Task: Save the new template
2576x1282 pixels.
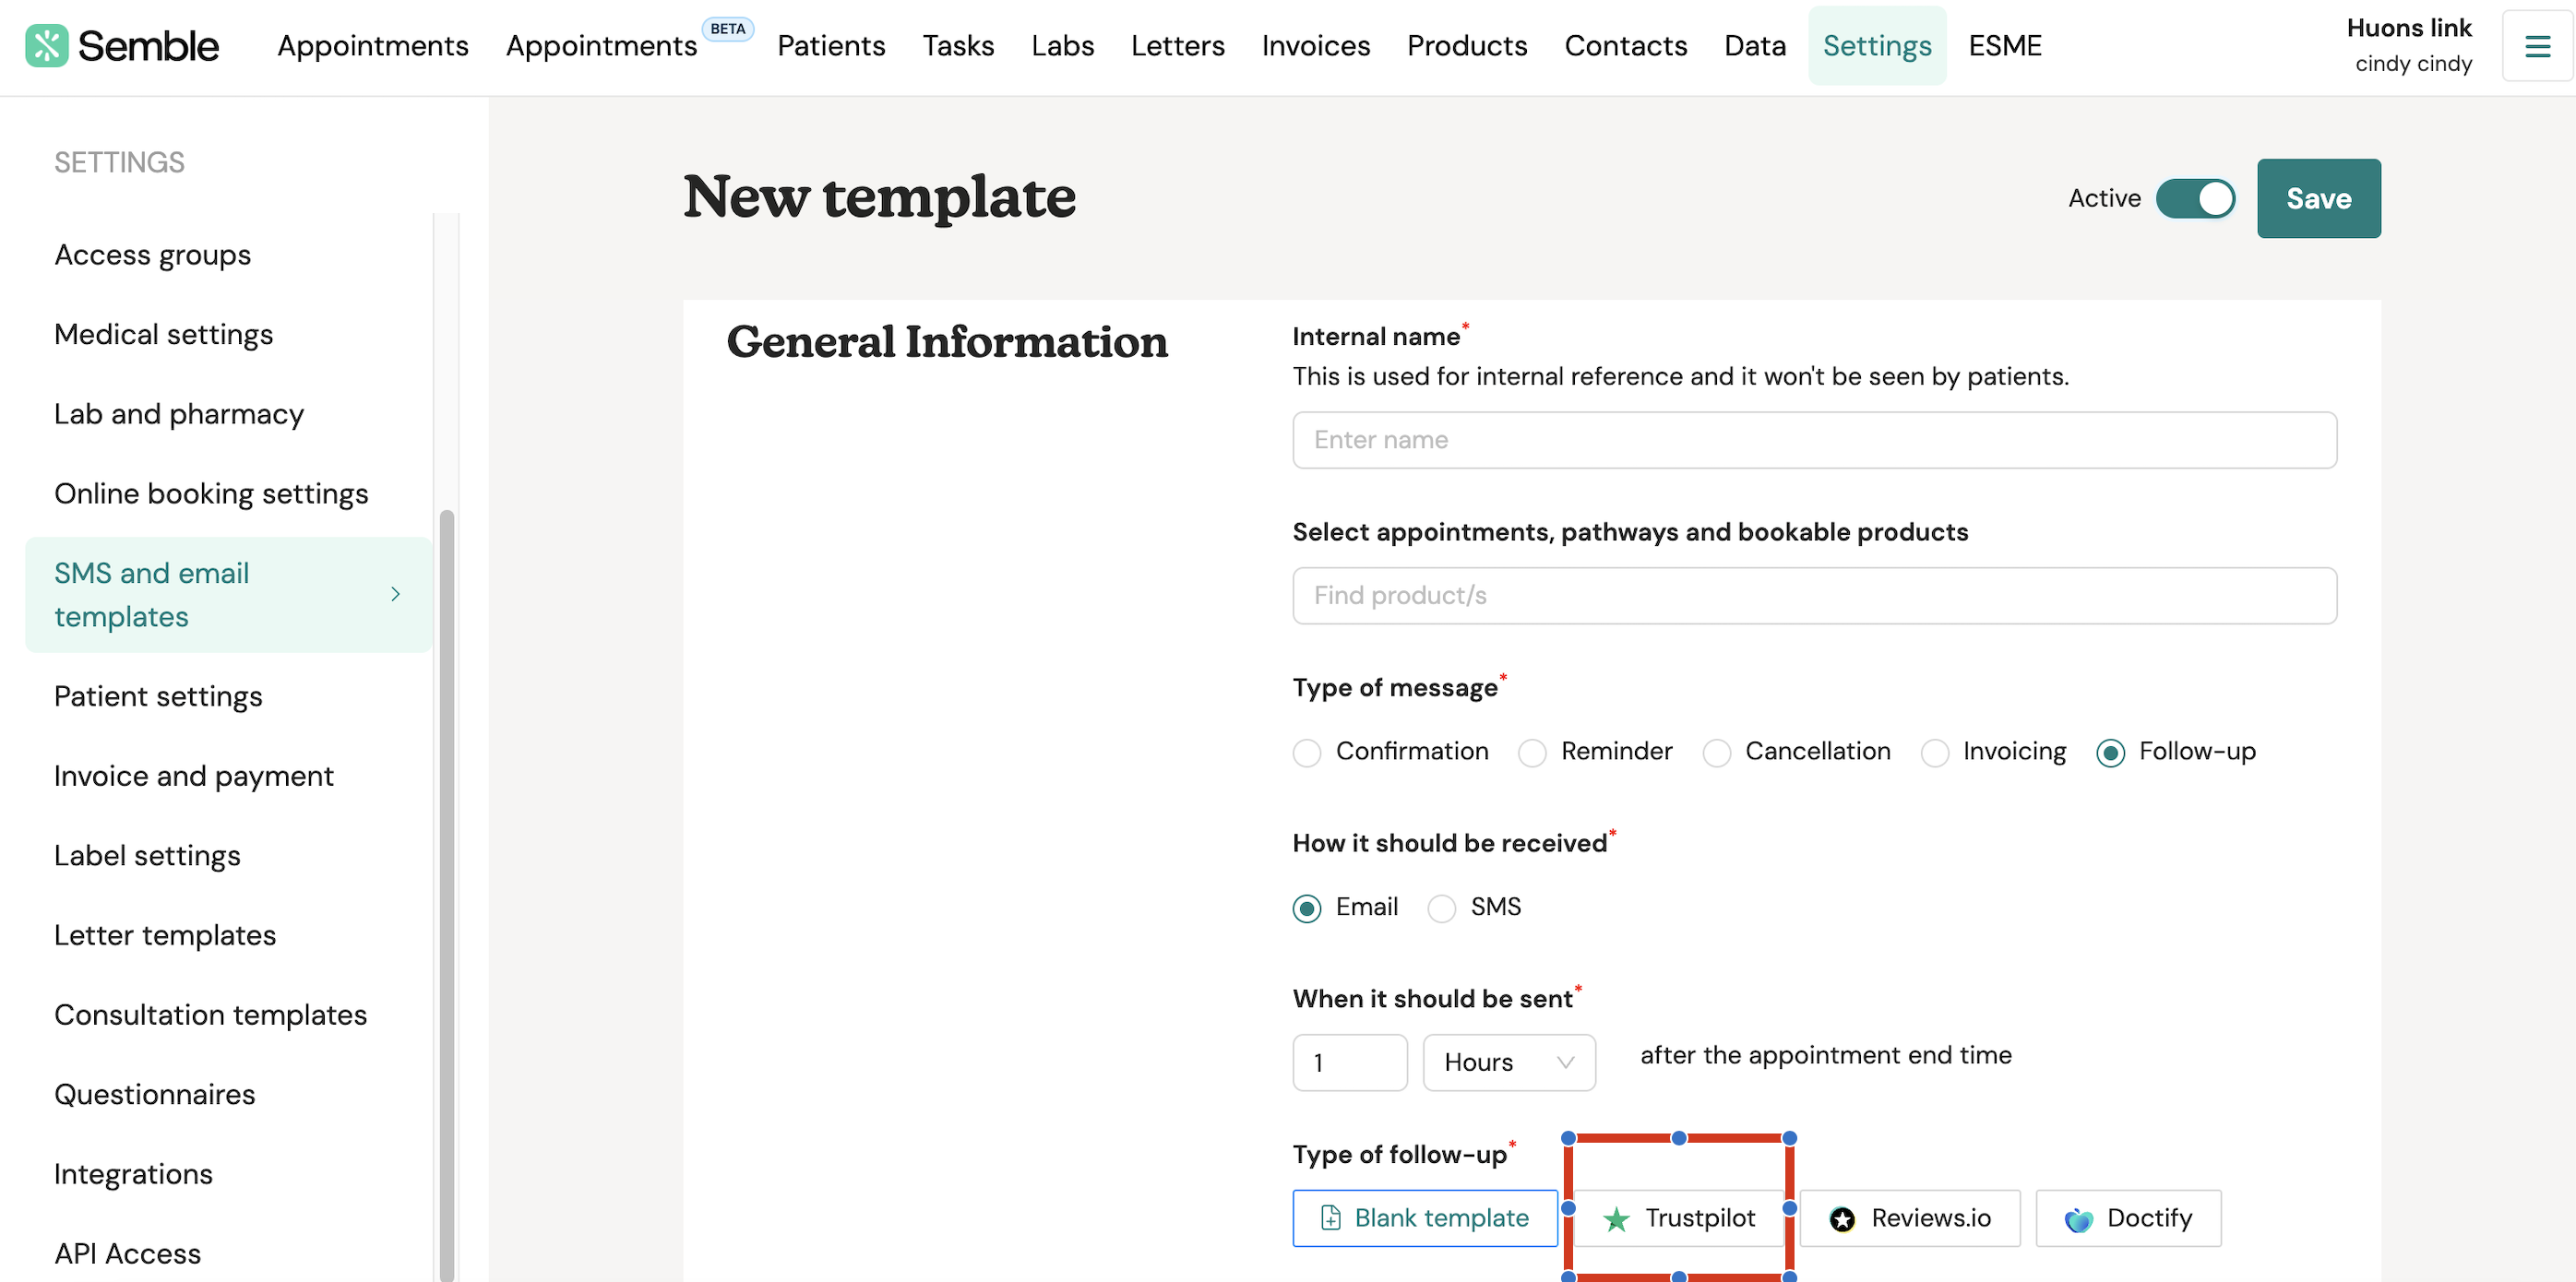Action: click(2318, 198)
